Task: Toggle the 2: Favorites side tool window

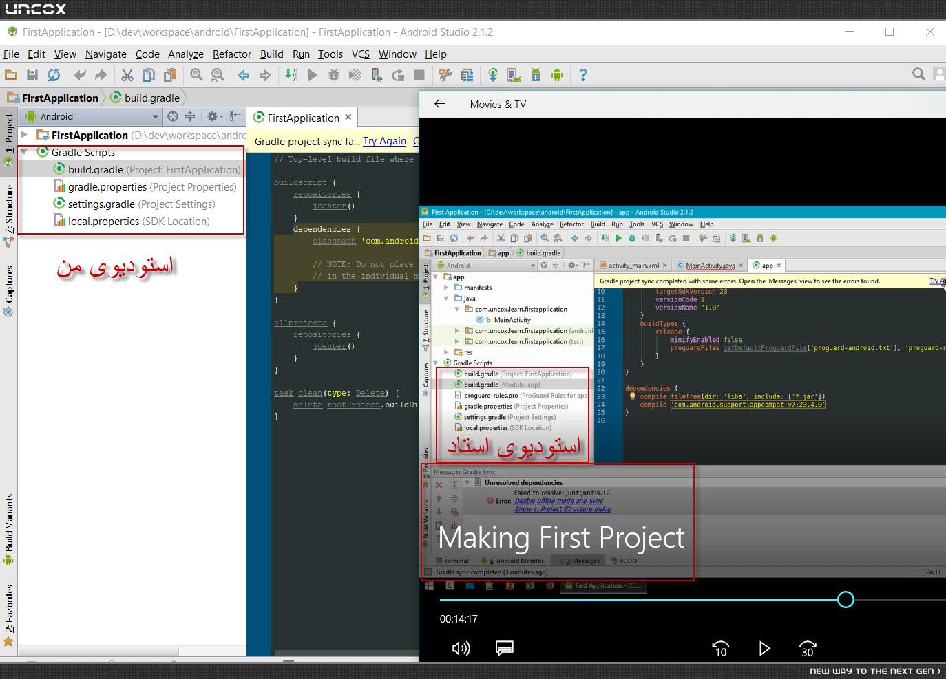Action: pyautogui.click(x=8, y=615)
